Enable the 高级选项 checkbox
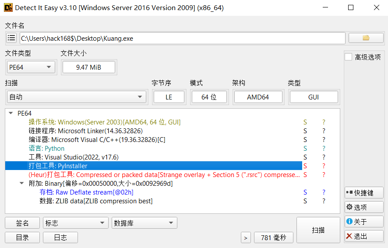 (349, 57)
